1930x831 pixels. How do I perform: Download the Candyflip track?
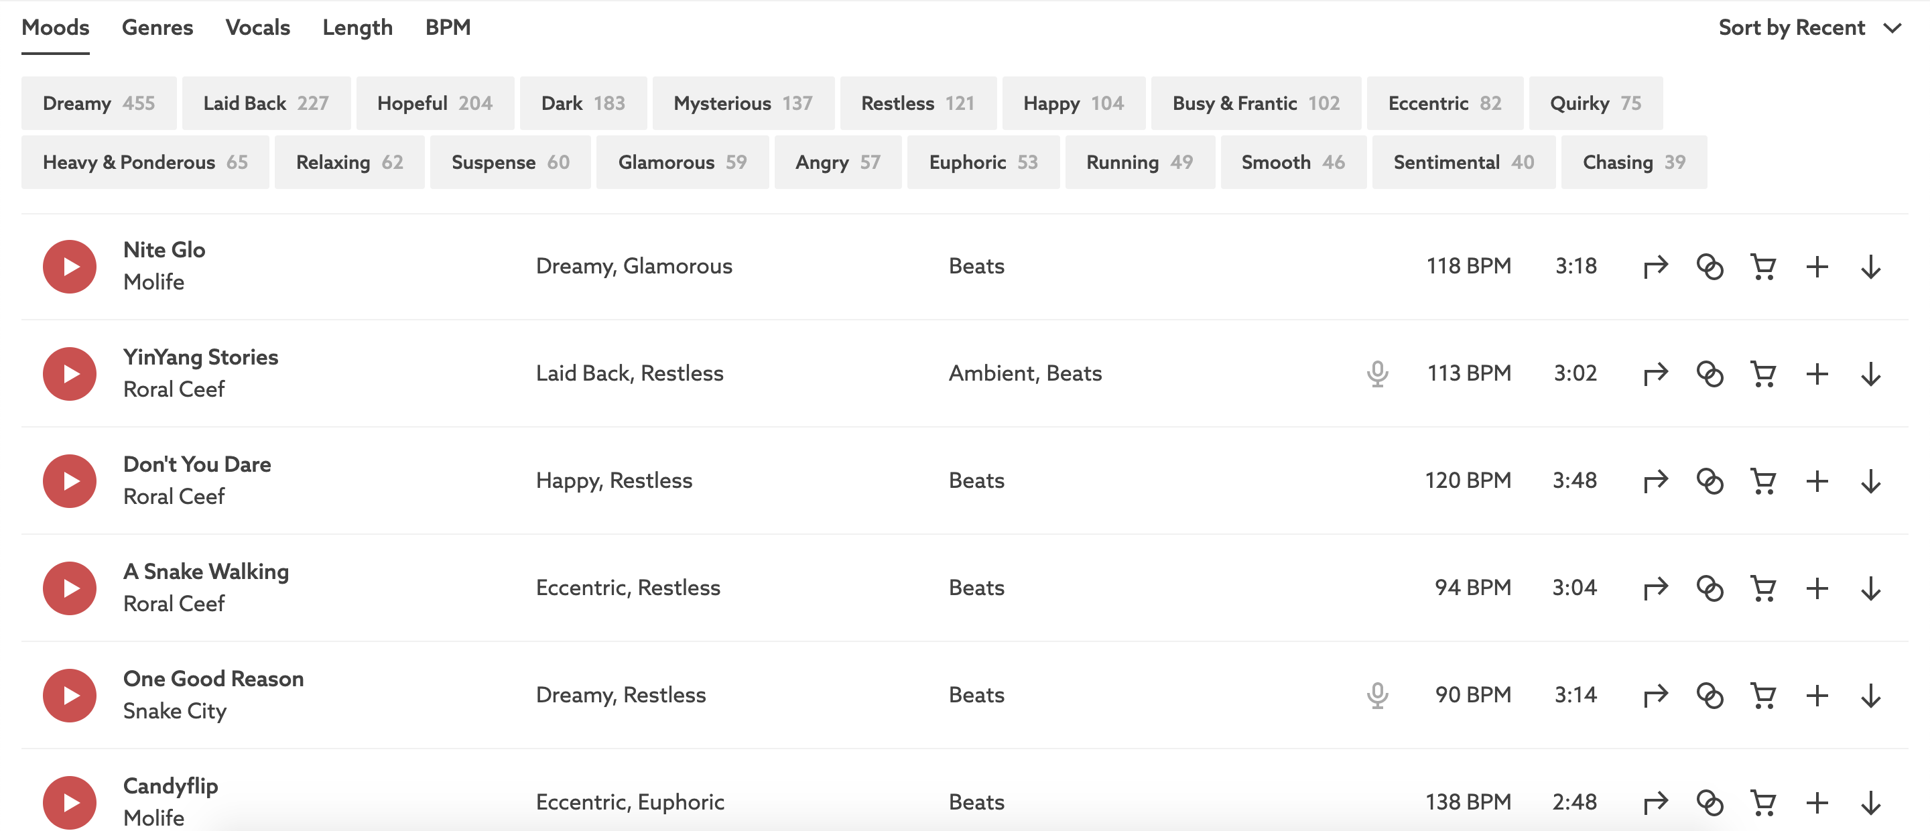click(1871, 803)
